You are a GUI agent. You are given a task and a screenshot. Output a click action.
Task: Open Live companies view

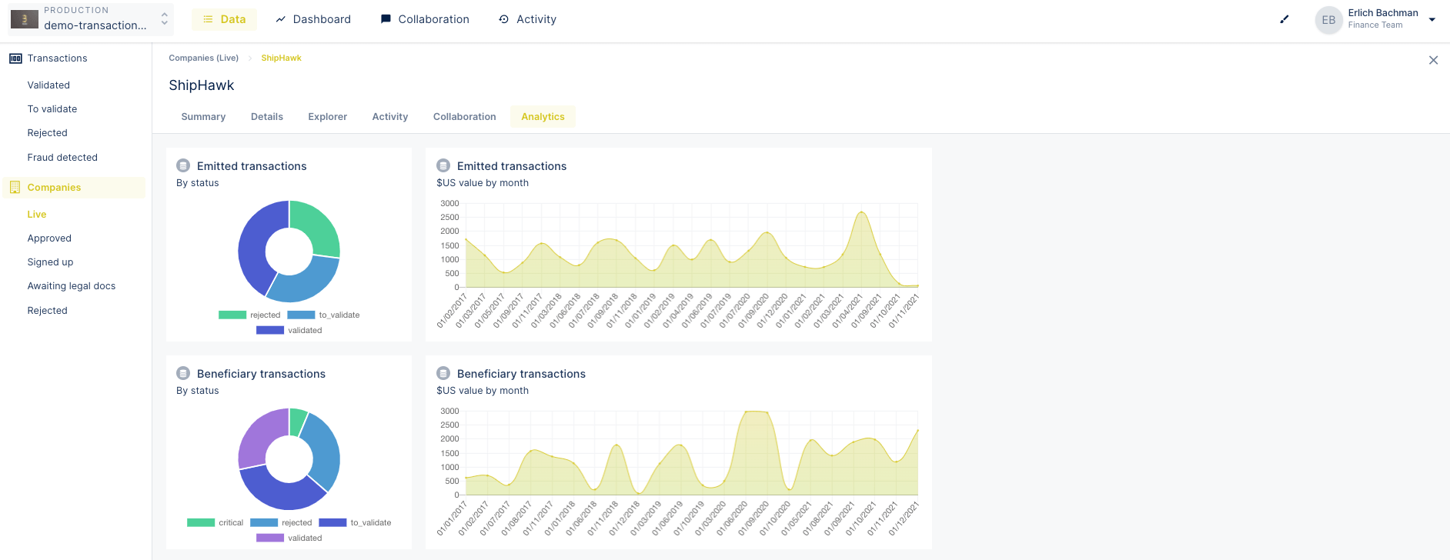[37, 215]
